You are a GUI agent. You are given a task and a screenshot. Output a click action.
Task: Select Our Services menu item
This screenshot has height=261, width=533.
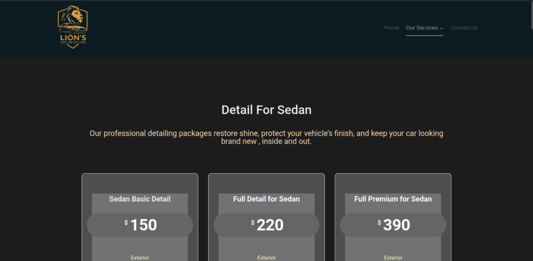coord(422,28)
